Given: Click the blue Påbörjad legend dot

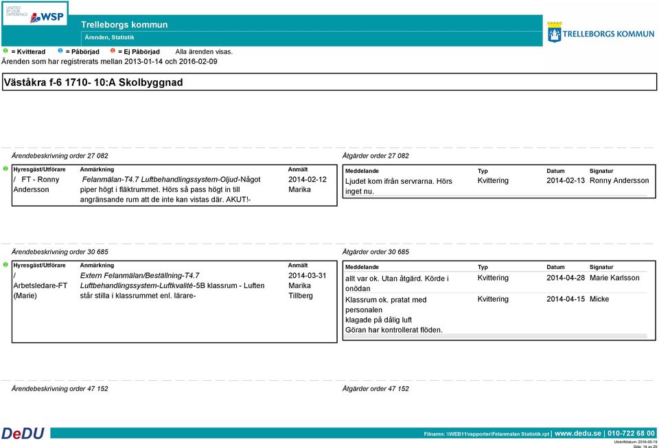Looking at the screenshot, I should 60,51.
